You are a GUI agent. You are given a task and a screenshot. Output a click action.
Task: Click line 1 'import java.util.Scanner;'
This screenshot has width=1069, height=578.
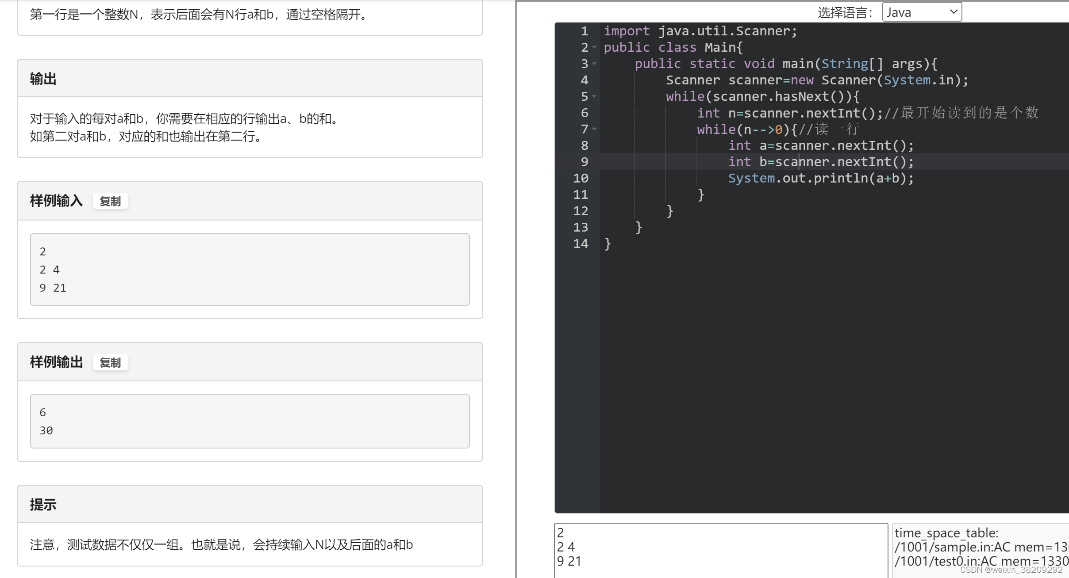(700, 31)
